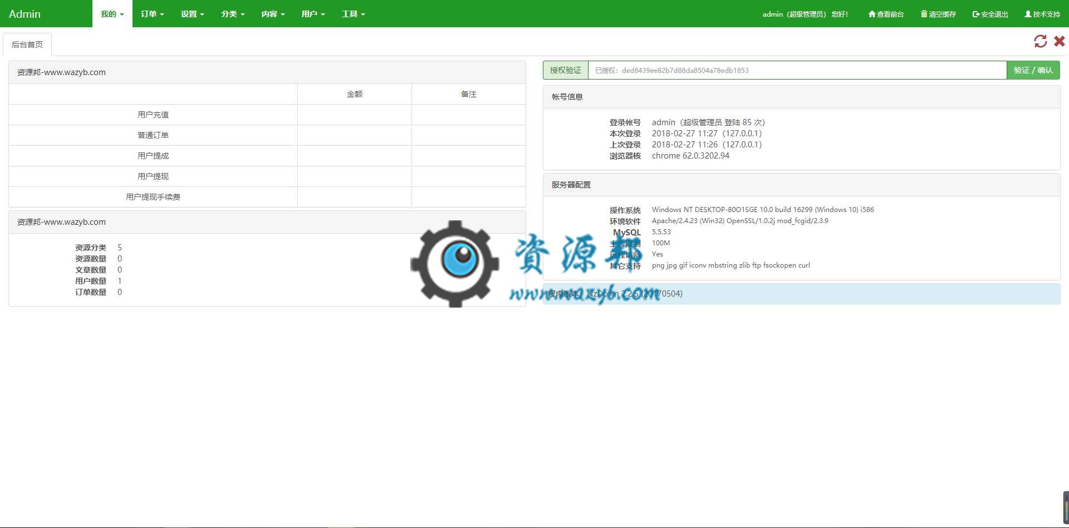1069x528 pixels.
Task: Close the current tab with red X icon
Action: coord(1059,41)
